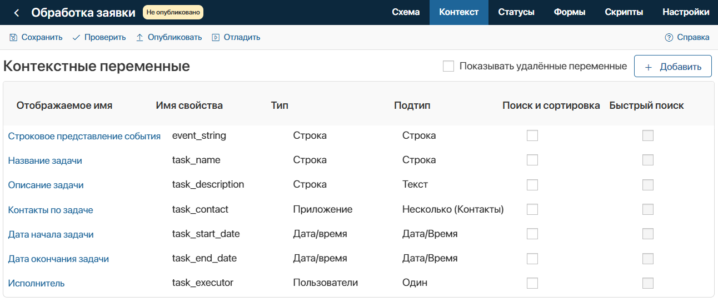718x302 pixels.
Task: Click the task_end_date property name
Action: coord(205,258)
